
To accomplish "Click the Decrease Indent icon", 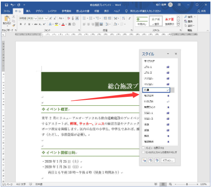I will tap(105, 18).
